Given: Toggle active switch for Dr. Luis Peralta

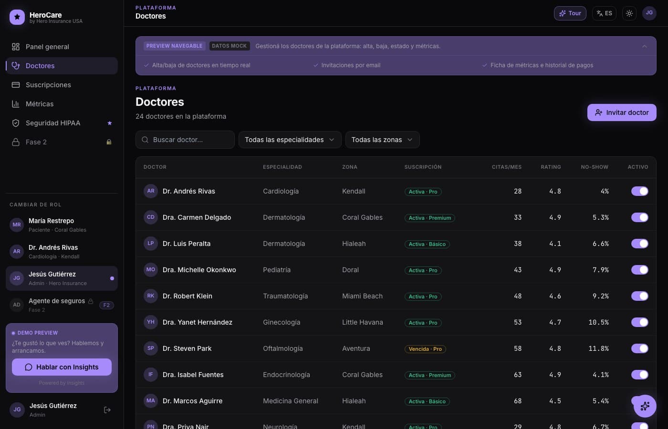Looking at the screenshot, I should click(x=640, y=244).
